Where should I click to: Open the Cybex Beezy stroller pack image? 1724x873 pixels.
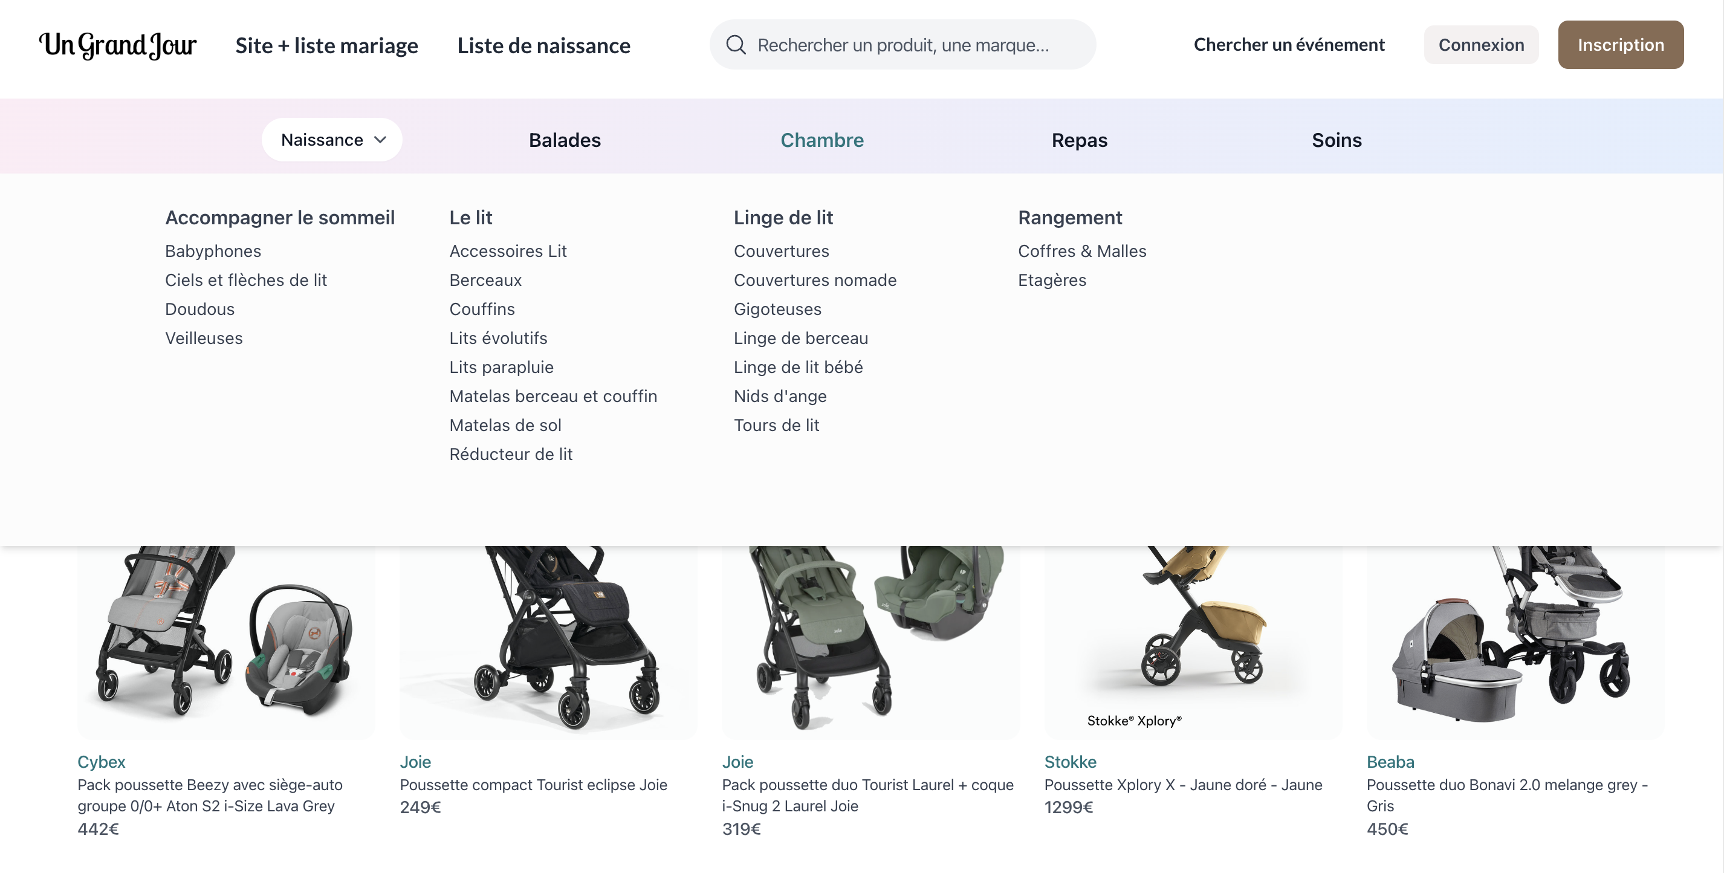(x=226, y=641)
